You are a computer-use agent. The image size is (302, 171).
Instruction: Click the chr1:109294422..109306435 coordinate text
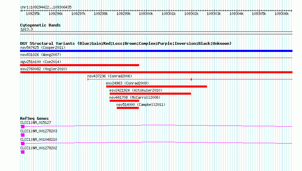point(46,7)
